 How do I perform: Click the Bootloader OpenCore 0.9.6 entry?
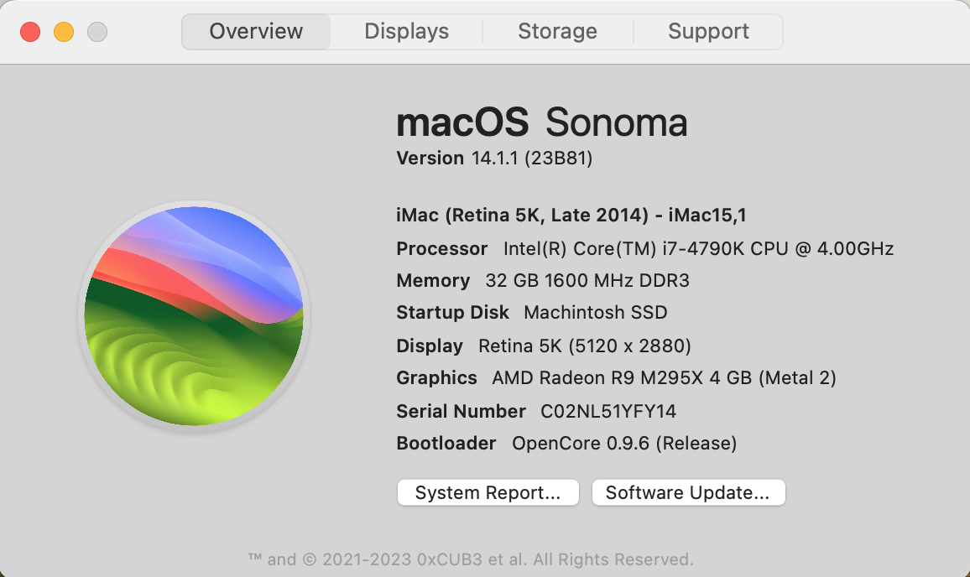pyautogui.click(x=566, y=443)
